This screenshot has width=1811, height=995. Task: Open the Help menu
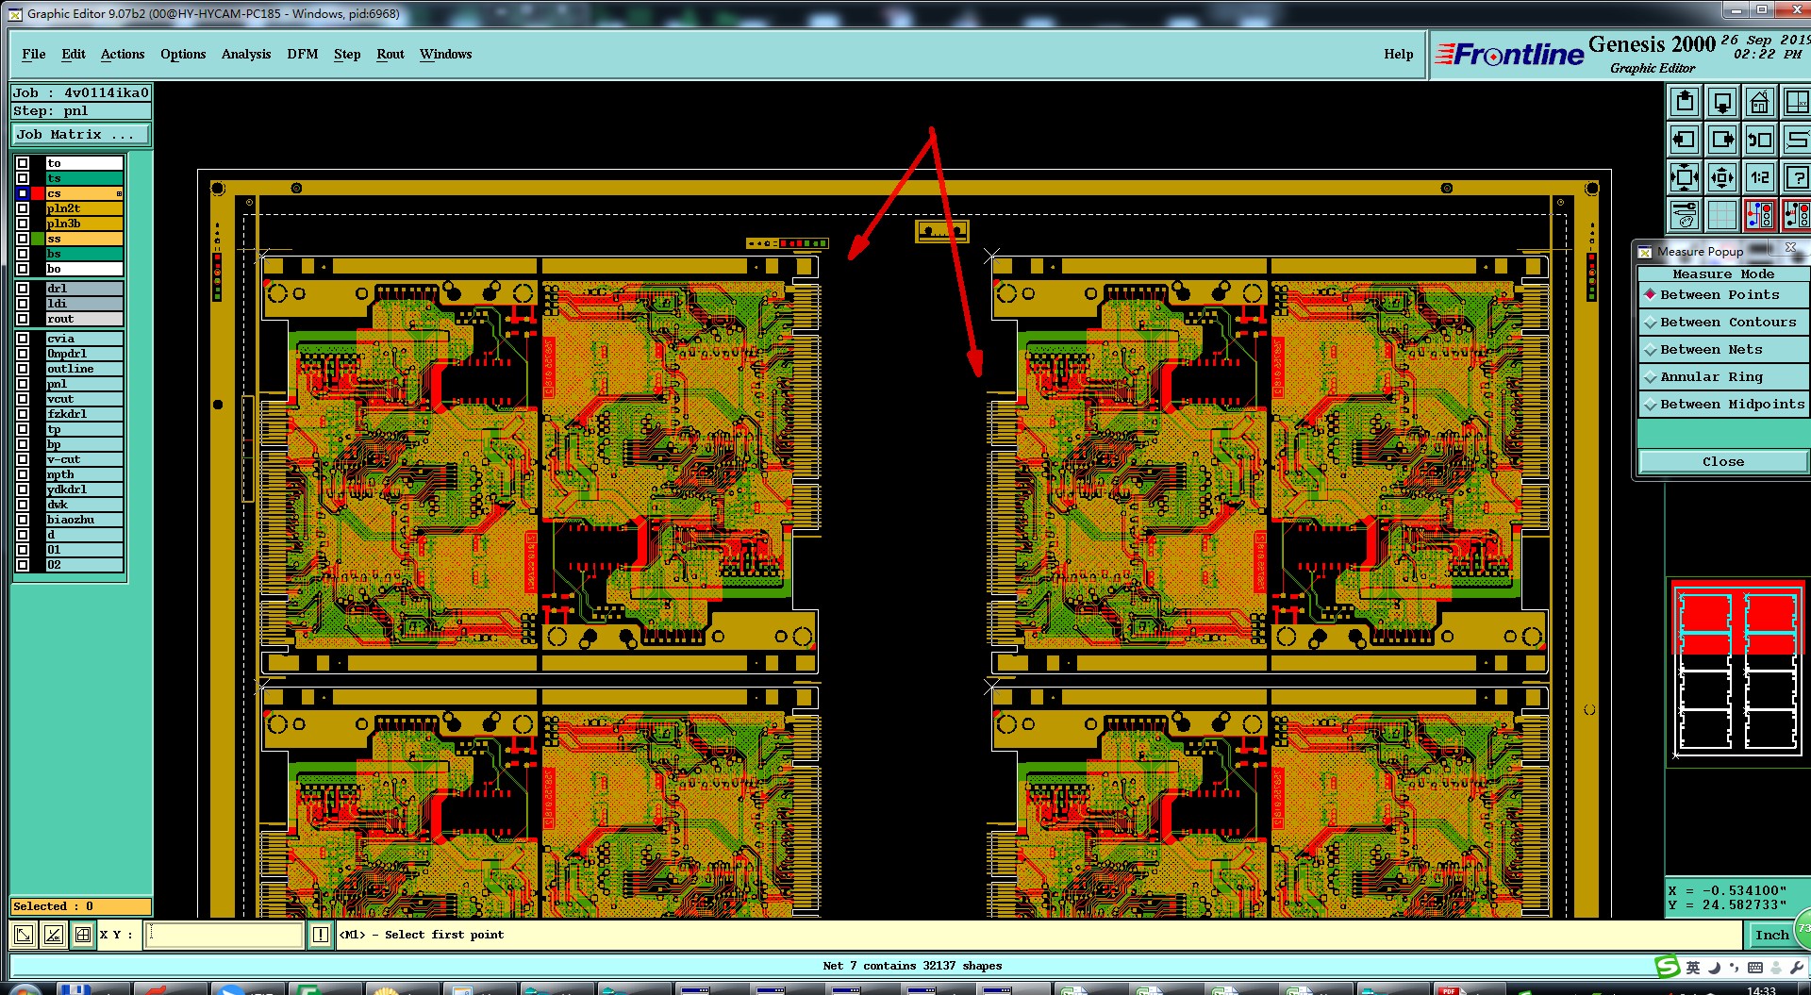[1399, 54]
